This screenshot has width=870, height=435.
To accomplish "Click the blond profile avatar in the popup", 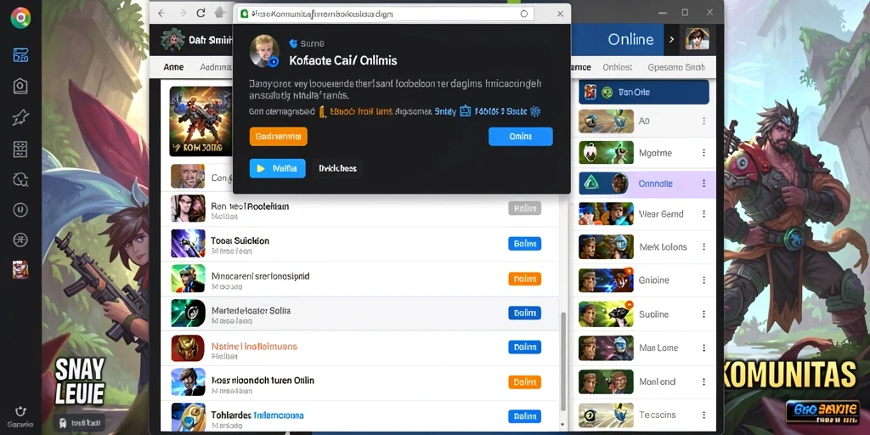I will click(263, 50).
